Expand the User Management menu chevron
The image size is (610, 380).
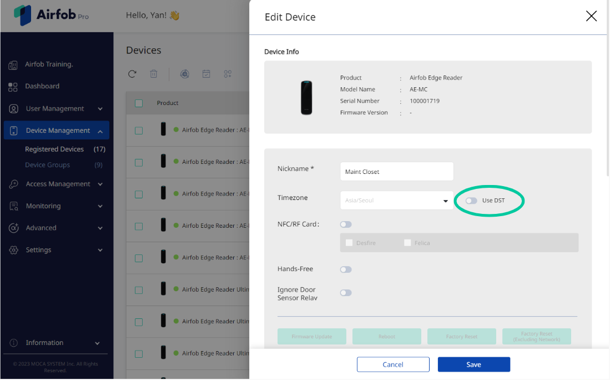coord(100,109)
